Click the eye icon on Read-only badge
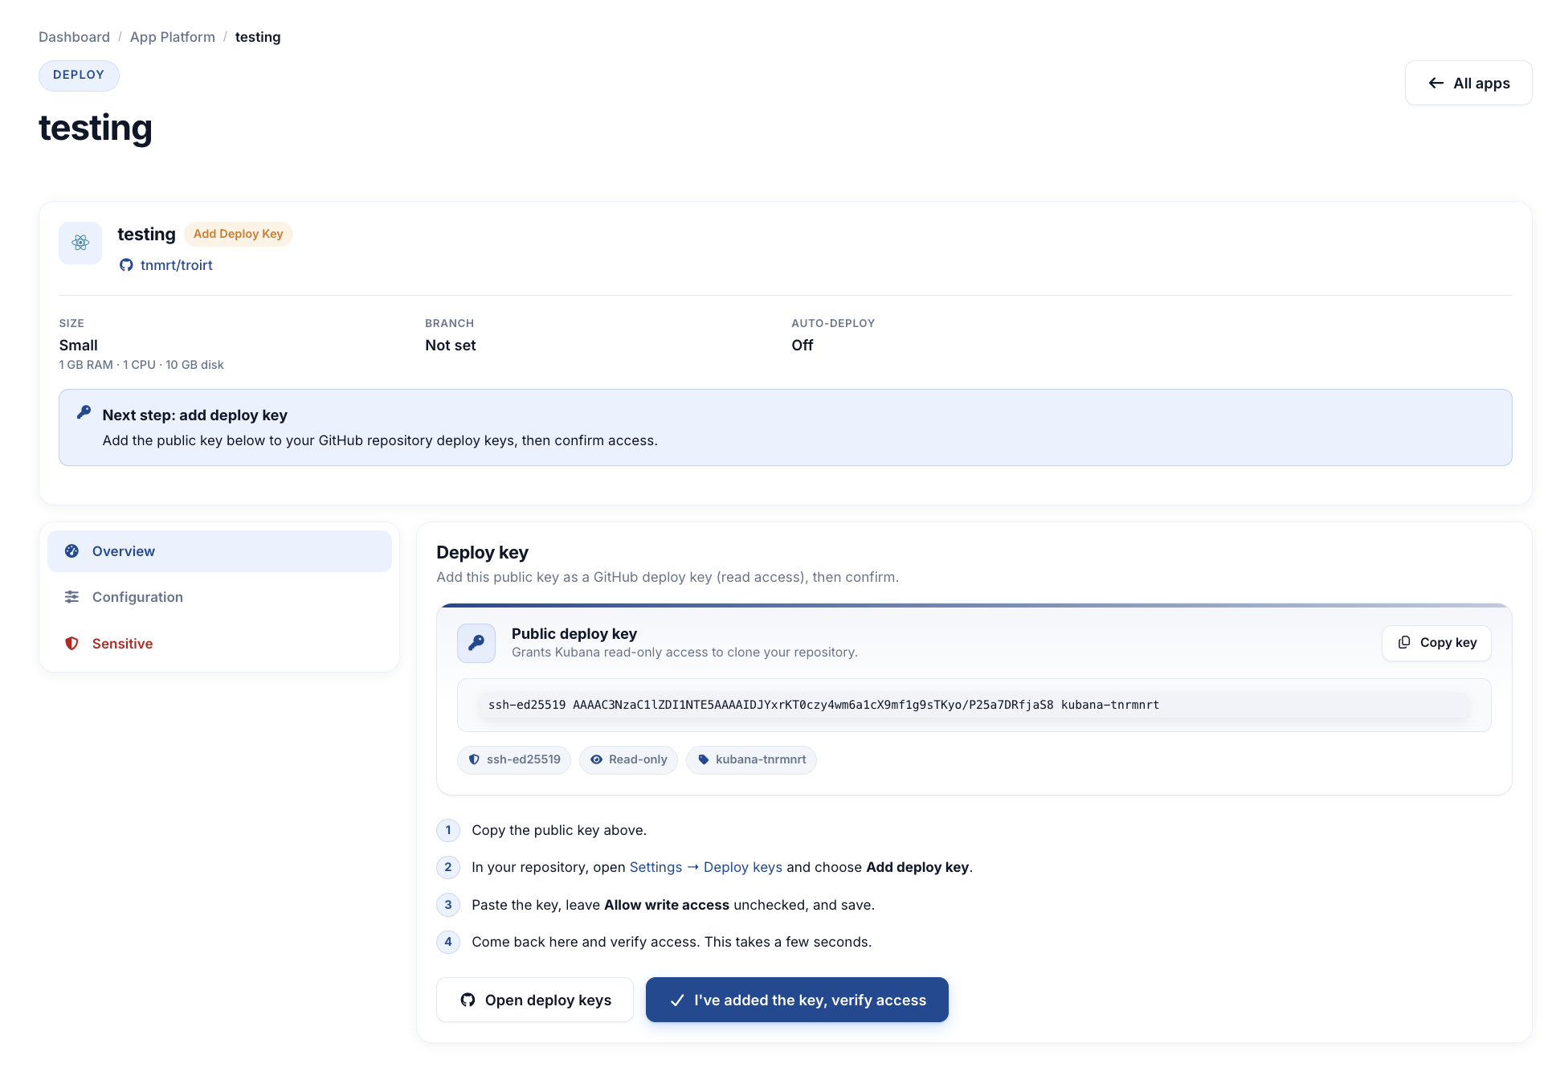1552x1072 pixels. coord(596,759)
